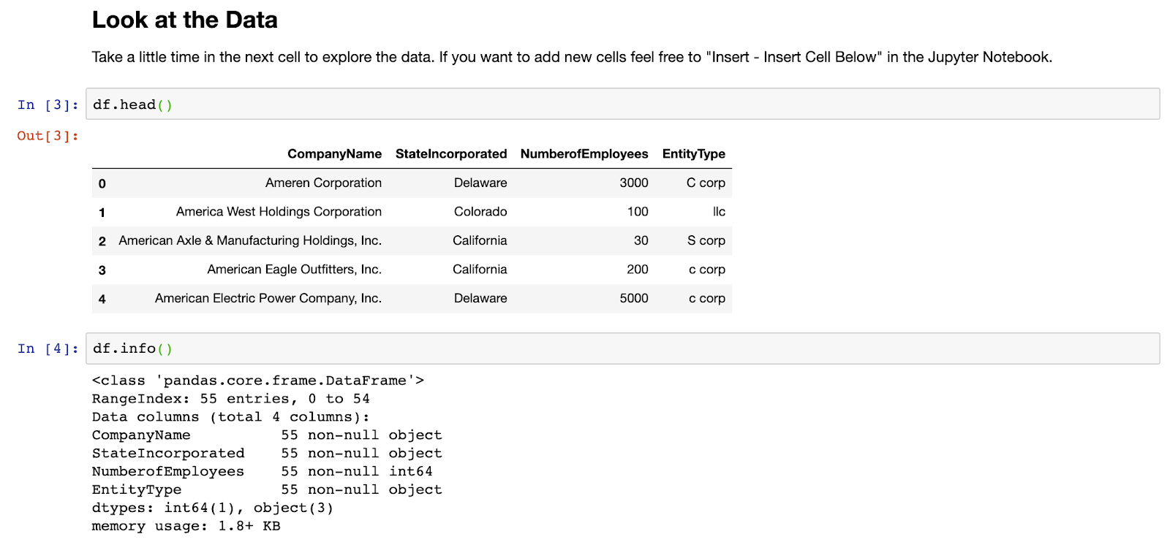Image resolution: width=1170 pixels, height=542 pixels.
Task: Click row index 0 in the table
Action: coord(102,183)
